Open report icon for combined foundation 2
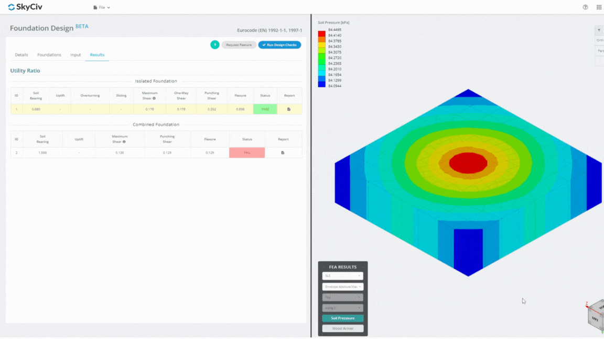 point(283,153)
